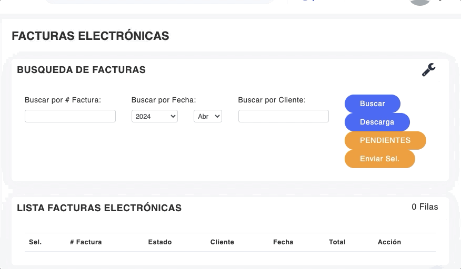Expand the month dropdown showing Abr
461x269 pixels.
(208, 116)
